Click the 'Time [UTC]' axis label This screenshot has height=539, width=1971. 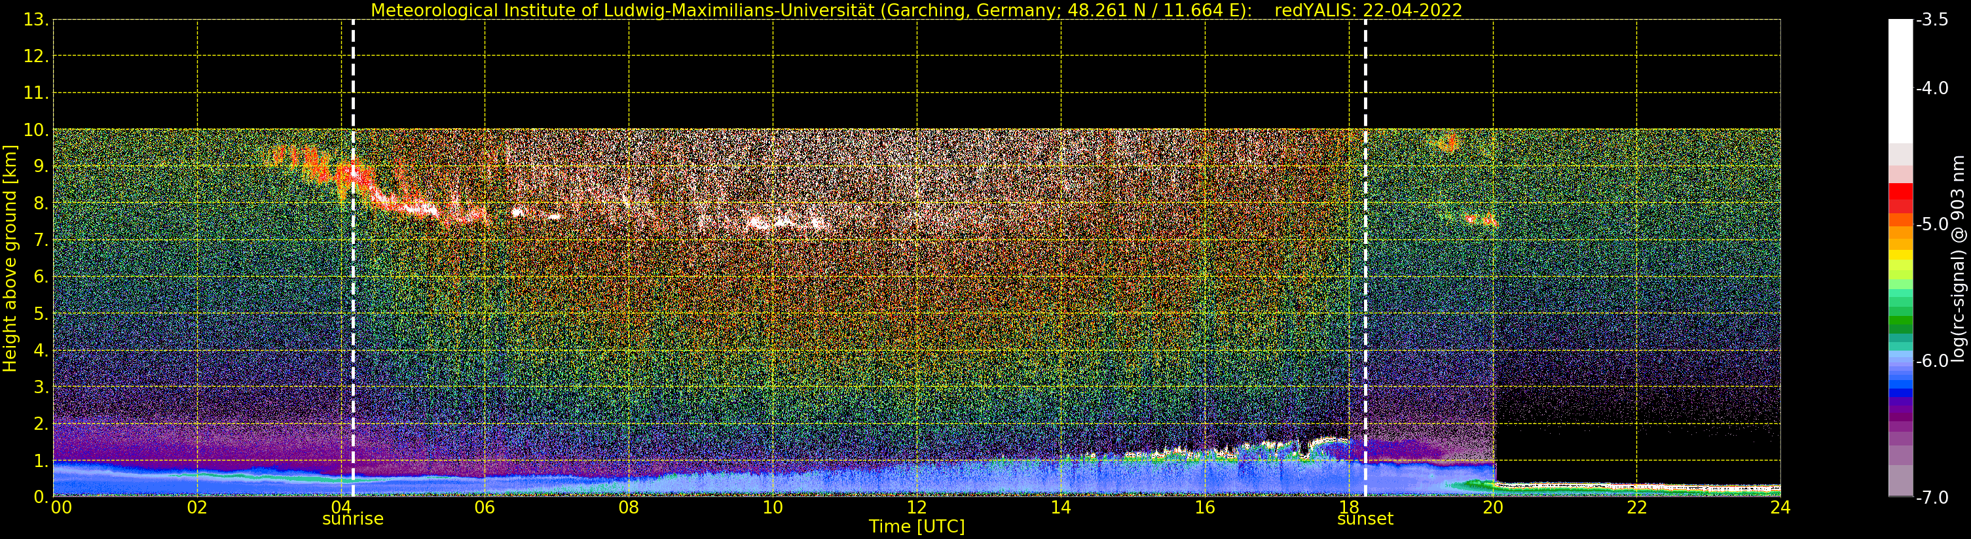tap(917, 527)
